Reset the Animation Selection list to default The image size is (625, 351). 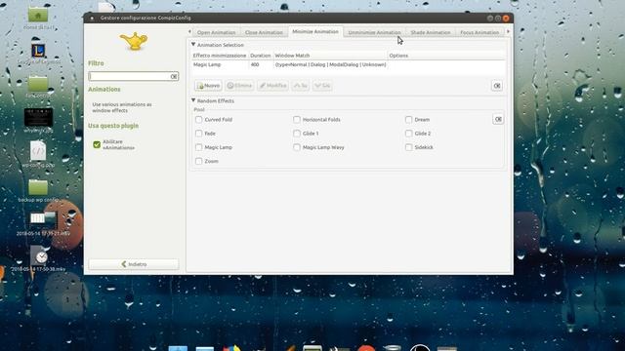[497, 86]
